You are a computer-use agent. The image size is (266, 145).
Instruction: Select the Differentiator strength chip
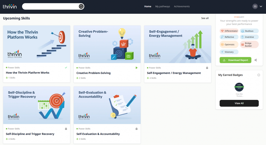[x=229, y=31]
